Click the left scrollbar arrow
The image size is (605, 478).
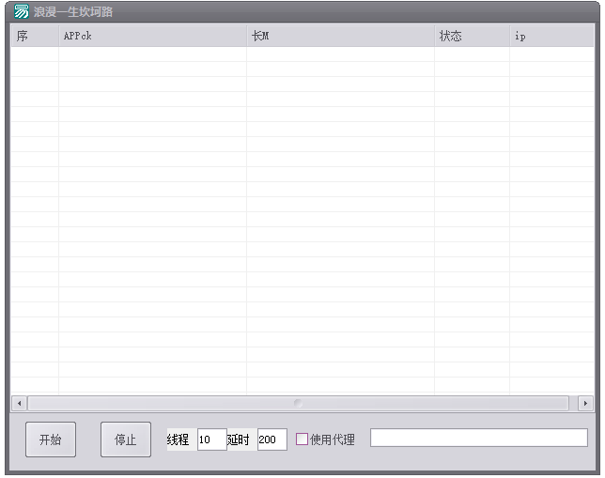18,403
